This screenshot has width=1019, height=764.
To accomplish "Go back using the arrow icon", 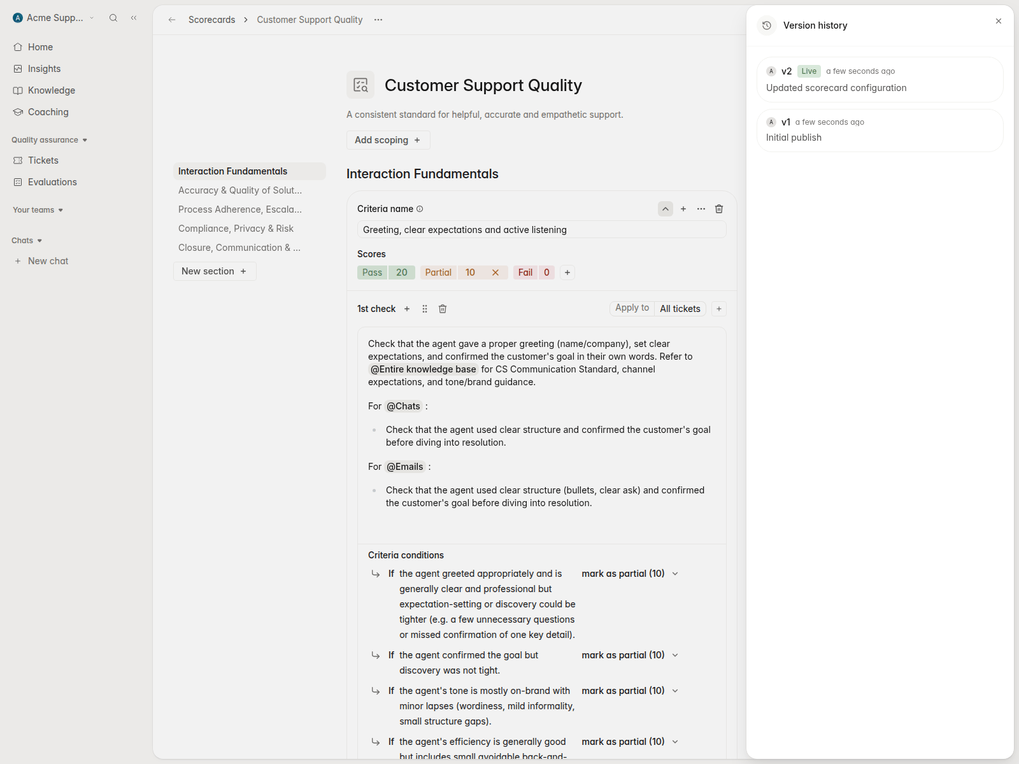I will pos(172,20).
